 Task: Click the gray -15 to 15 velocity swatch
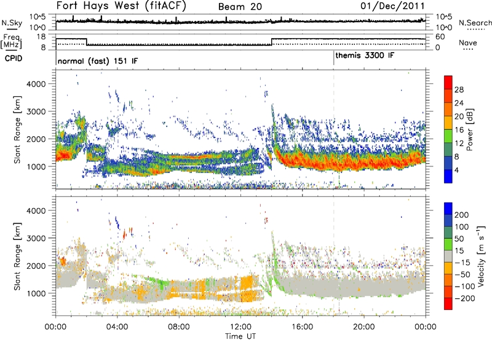tap(448, 256)
